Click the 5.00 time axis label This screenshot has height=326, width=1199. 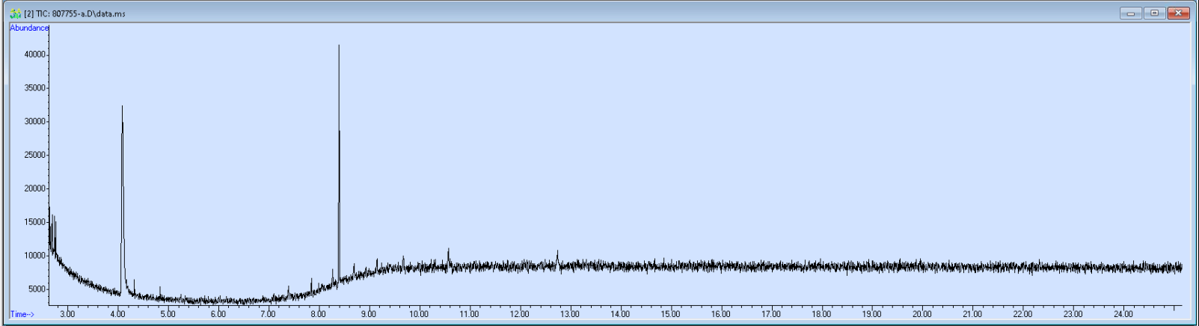click(168, 314)
